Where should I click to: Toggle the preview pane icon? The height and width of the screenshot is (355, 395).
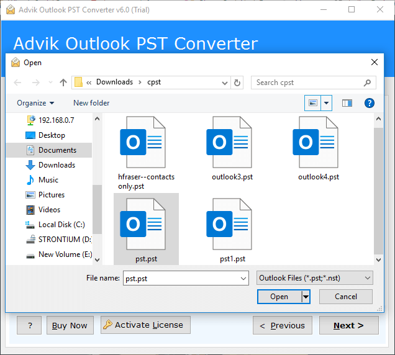[x=347, y=103]
